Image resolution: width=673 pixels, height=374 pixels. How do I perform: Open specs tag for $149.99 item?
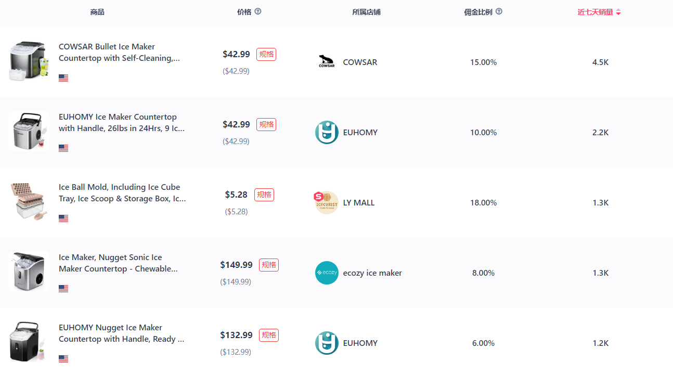(269, 265)
